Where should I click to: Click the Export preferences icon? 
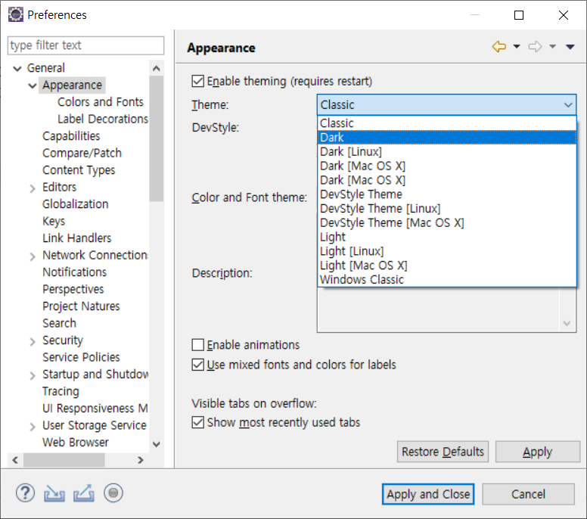(x=83, y=493)
